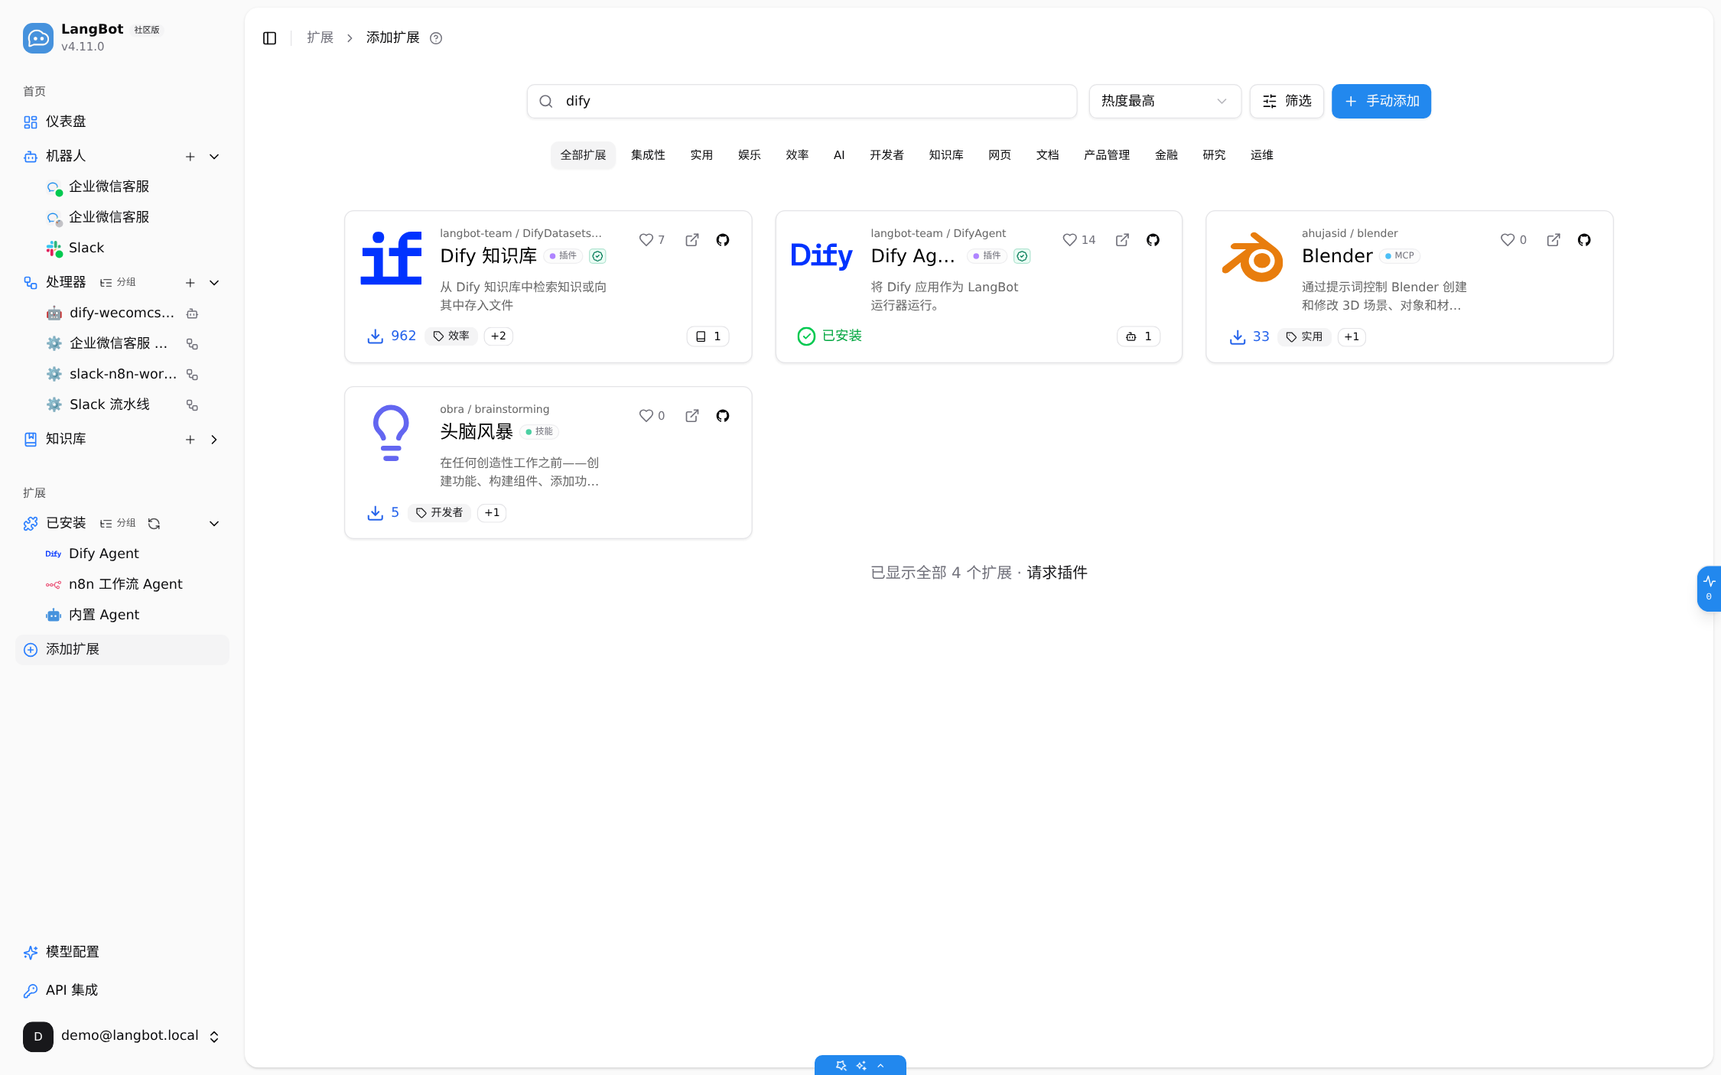Image resolution: width=1721 pixels, height=1075 pixels.
Task: Show the +1 more tags on Blender
Action: point(1352,336)
